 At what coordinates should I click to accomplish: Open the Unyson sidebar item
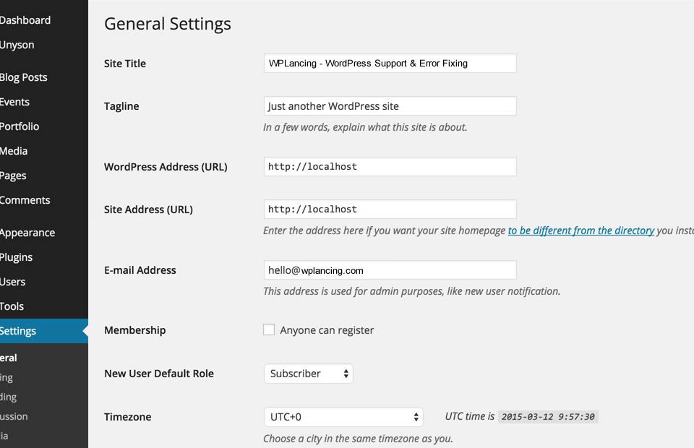[17, 45]
